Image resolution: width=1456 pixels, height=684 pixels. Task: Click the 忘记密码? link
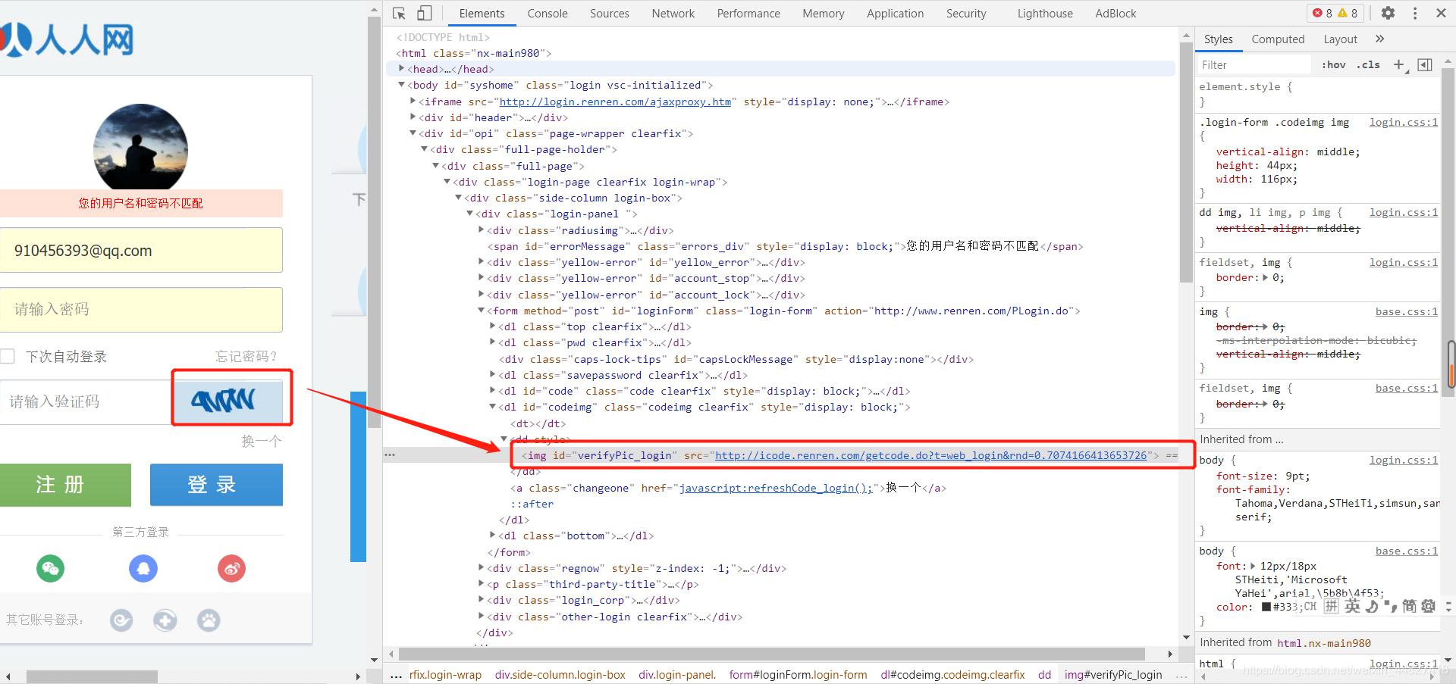[246, 356]
